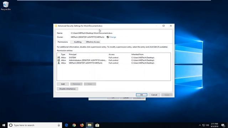
Task: Click the Change owner link
Action: pyautogui.click(x=113, y=37)
